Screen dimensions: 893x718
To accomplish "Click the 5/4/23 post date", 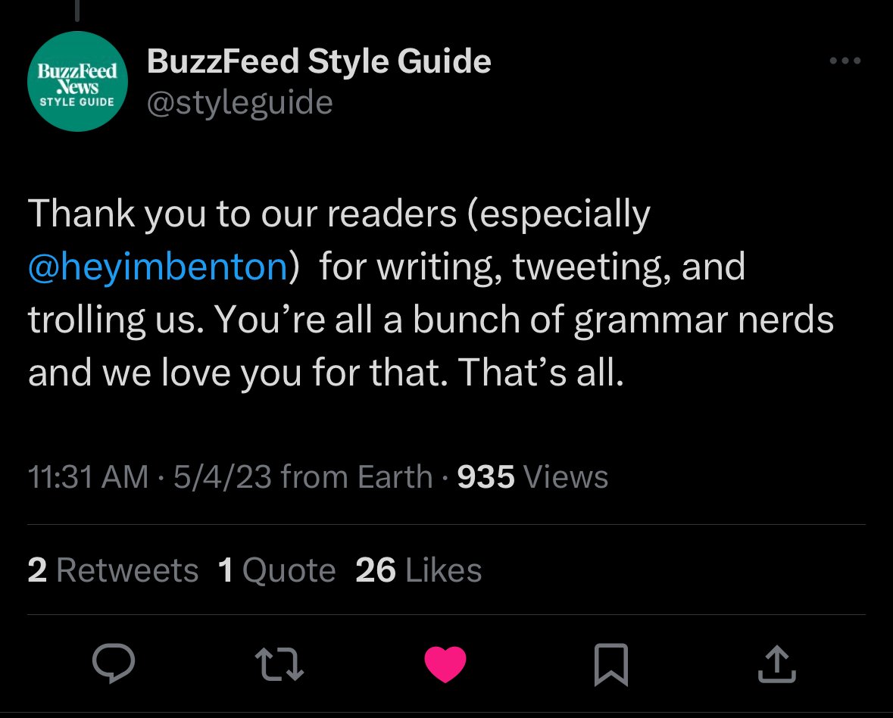I will 223,477.
